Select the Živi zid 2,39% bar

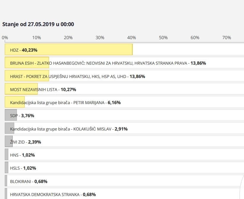pos(9,142)
